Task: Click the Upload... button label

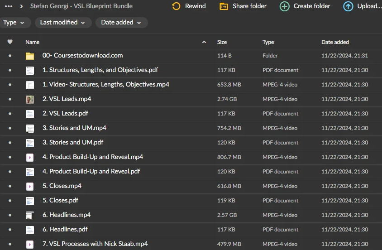Action: pos(369,6)
